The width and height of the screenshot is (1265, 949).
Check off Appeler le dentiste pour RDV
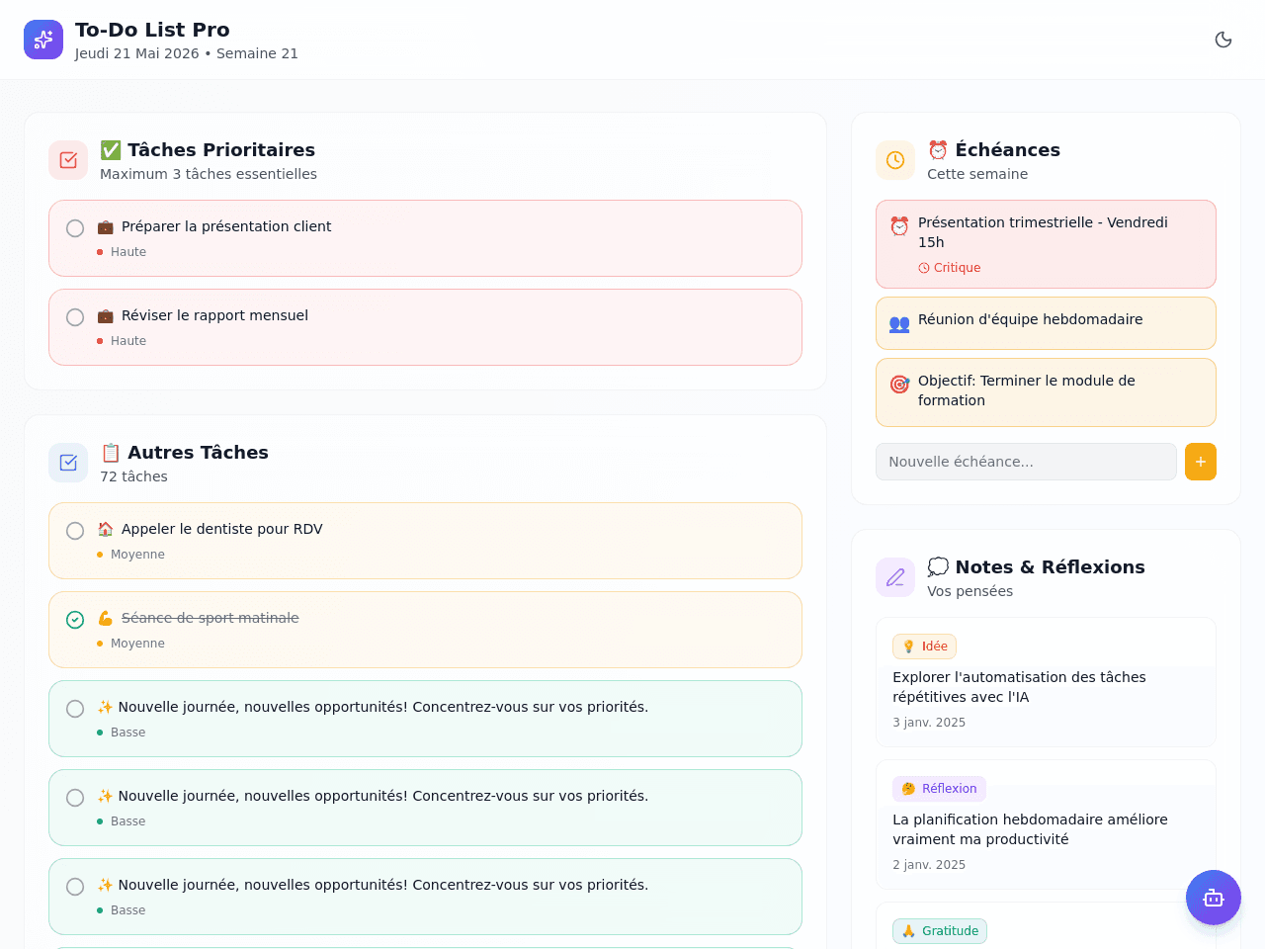pyautogui.click(x=75, y=531)
